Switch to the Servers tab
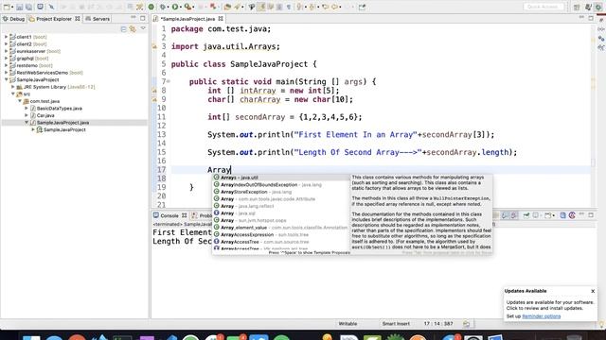The image size is (606, 340). coord(98,19)
